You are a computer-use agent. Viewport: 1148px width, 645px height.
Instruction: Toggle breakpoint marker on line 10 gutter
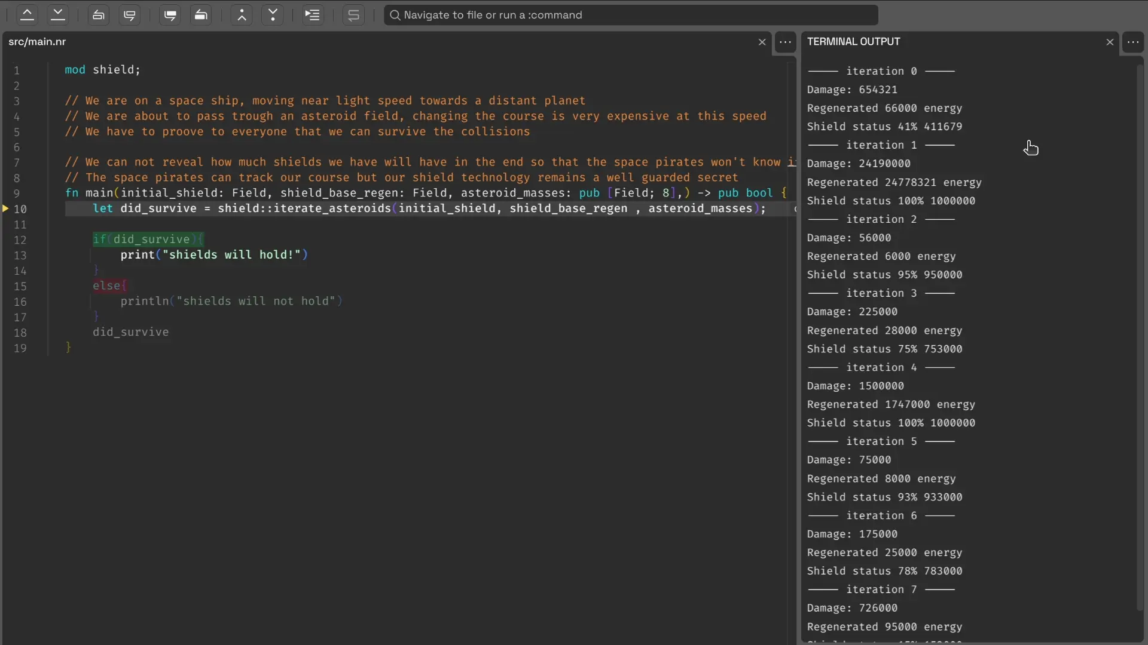click(x=5, y=208)
